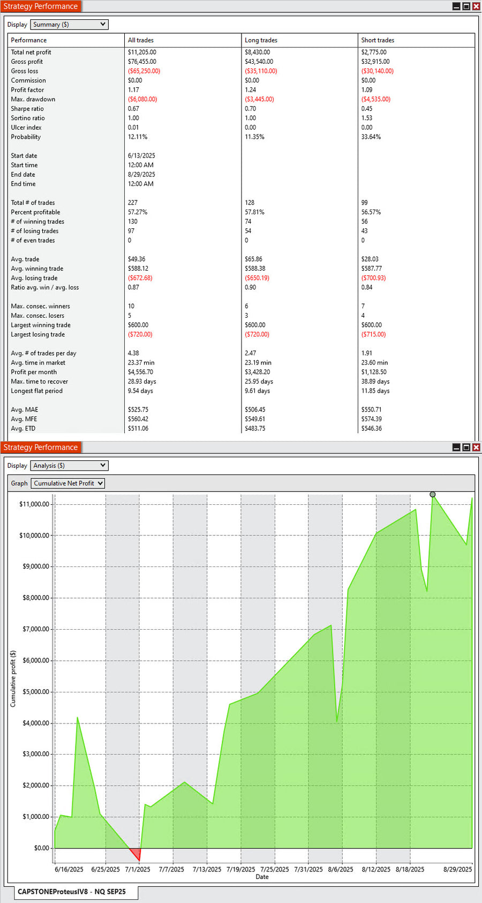Select the Total net profit row label

tap(31, 53)
